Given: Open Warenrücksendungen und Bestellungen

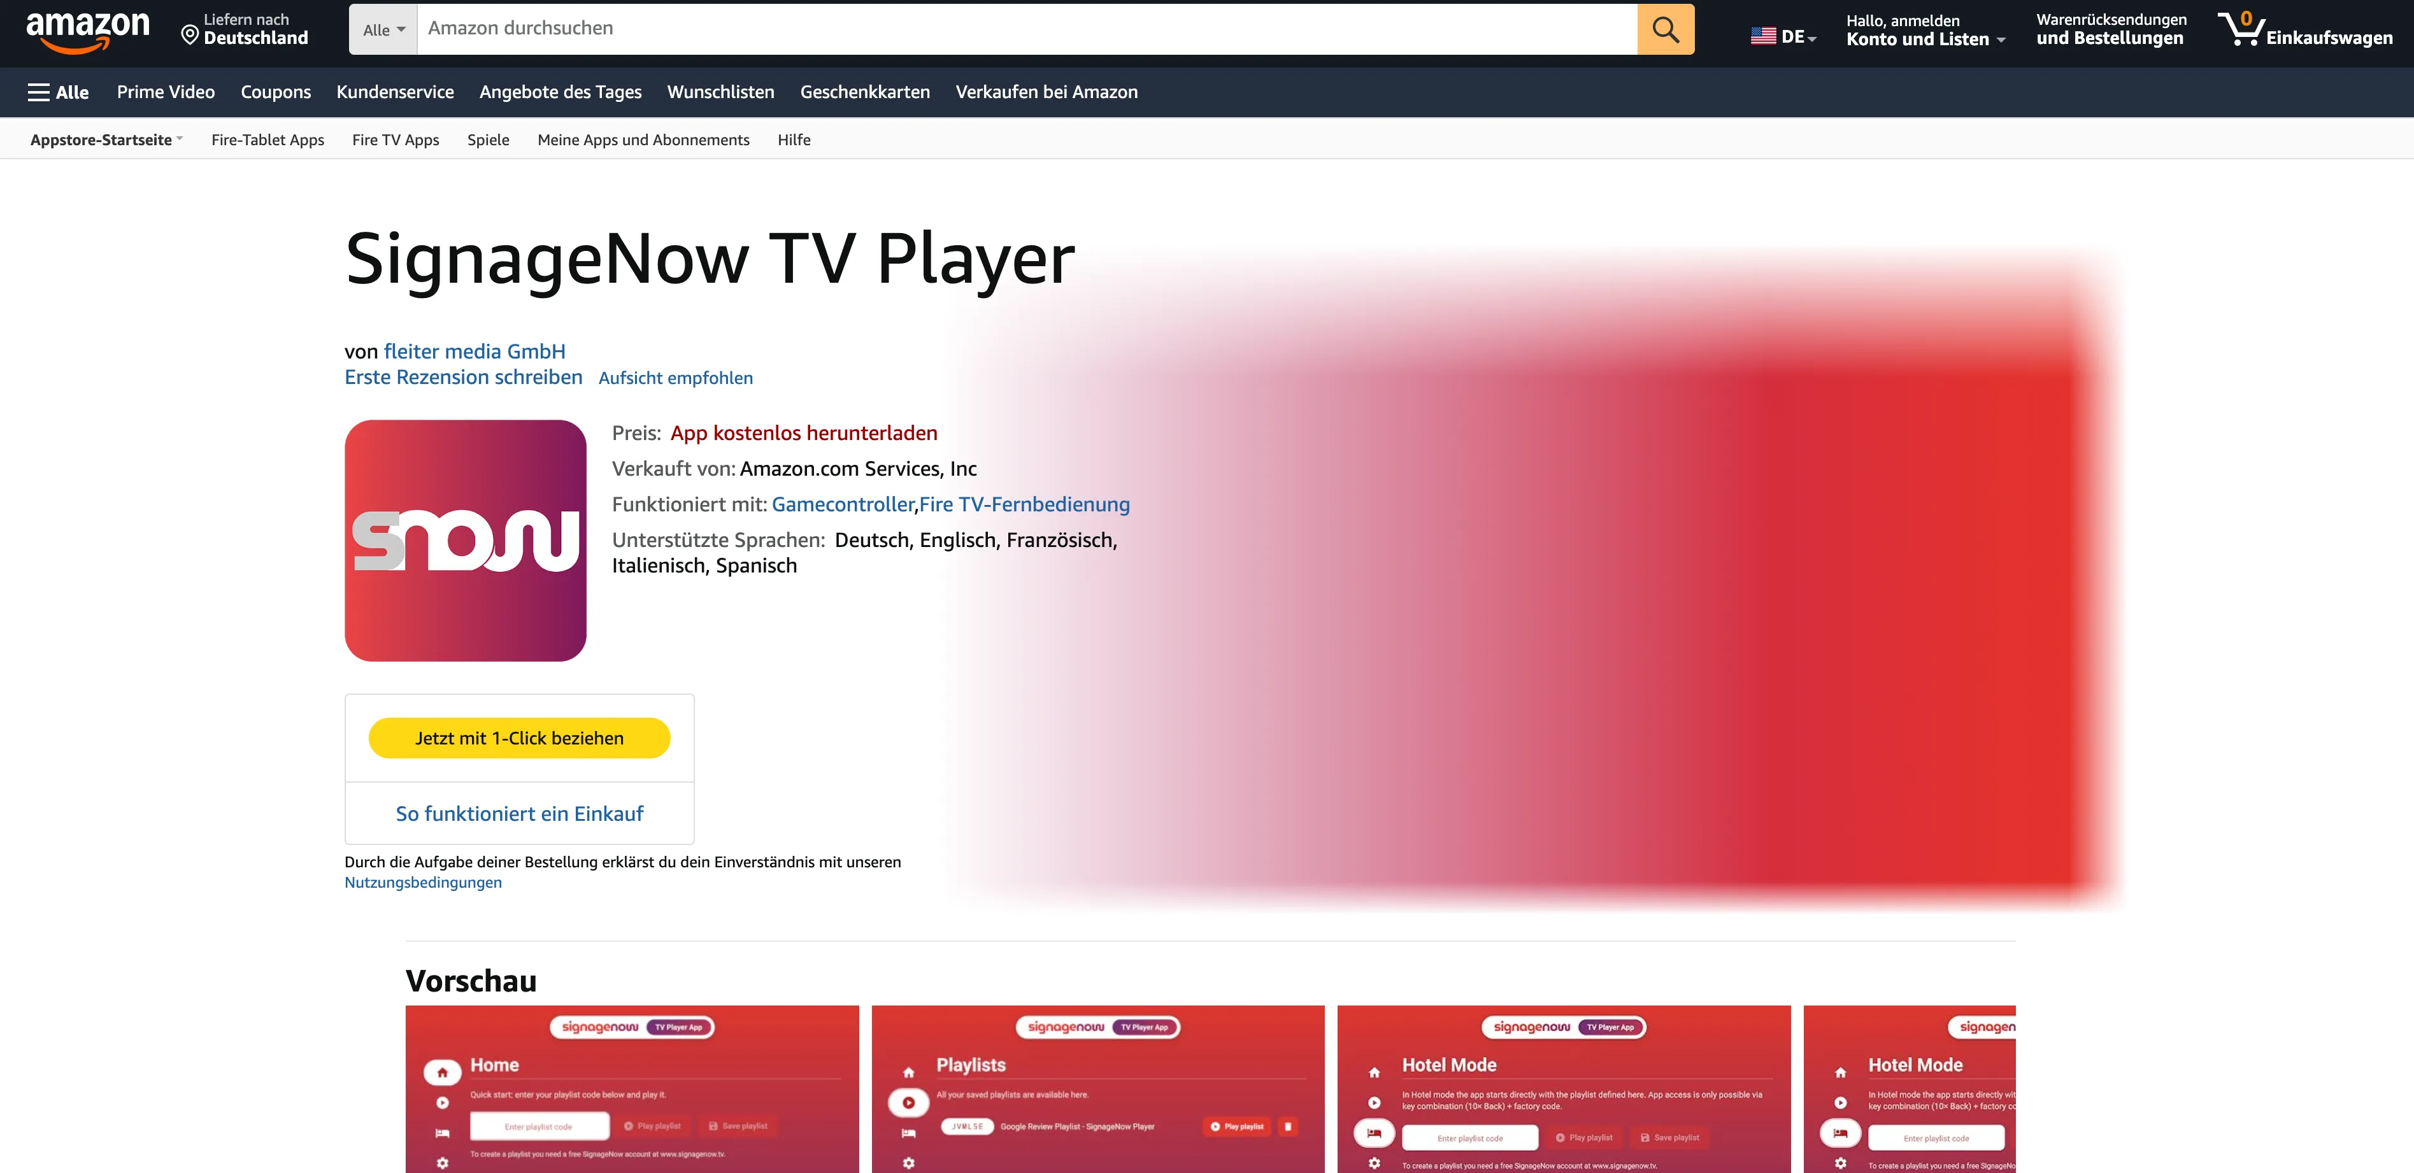Looking at the screenshot, I should [x=2111, y=29].
